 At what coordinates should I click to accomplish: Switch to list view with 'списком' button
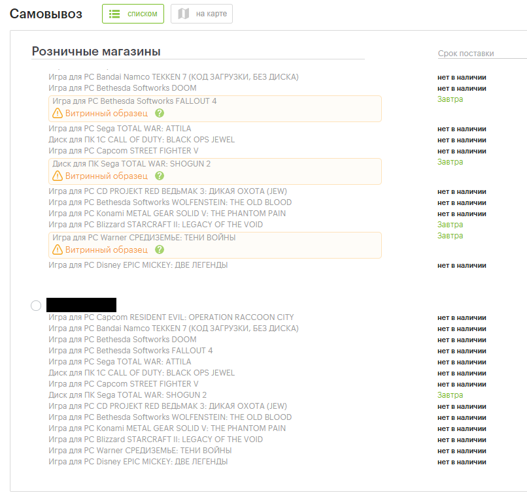133,14
